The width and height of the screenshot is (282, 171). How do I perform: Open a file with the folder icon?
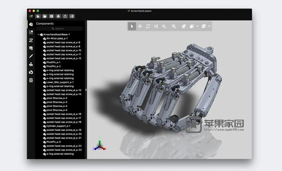click(x=45, y=16)
